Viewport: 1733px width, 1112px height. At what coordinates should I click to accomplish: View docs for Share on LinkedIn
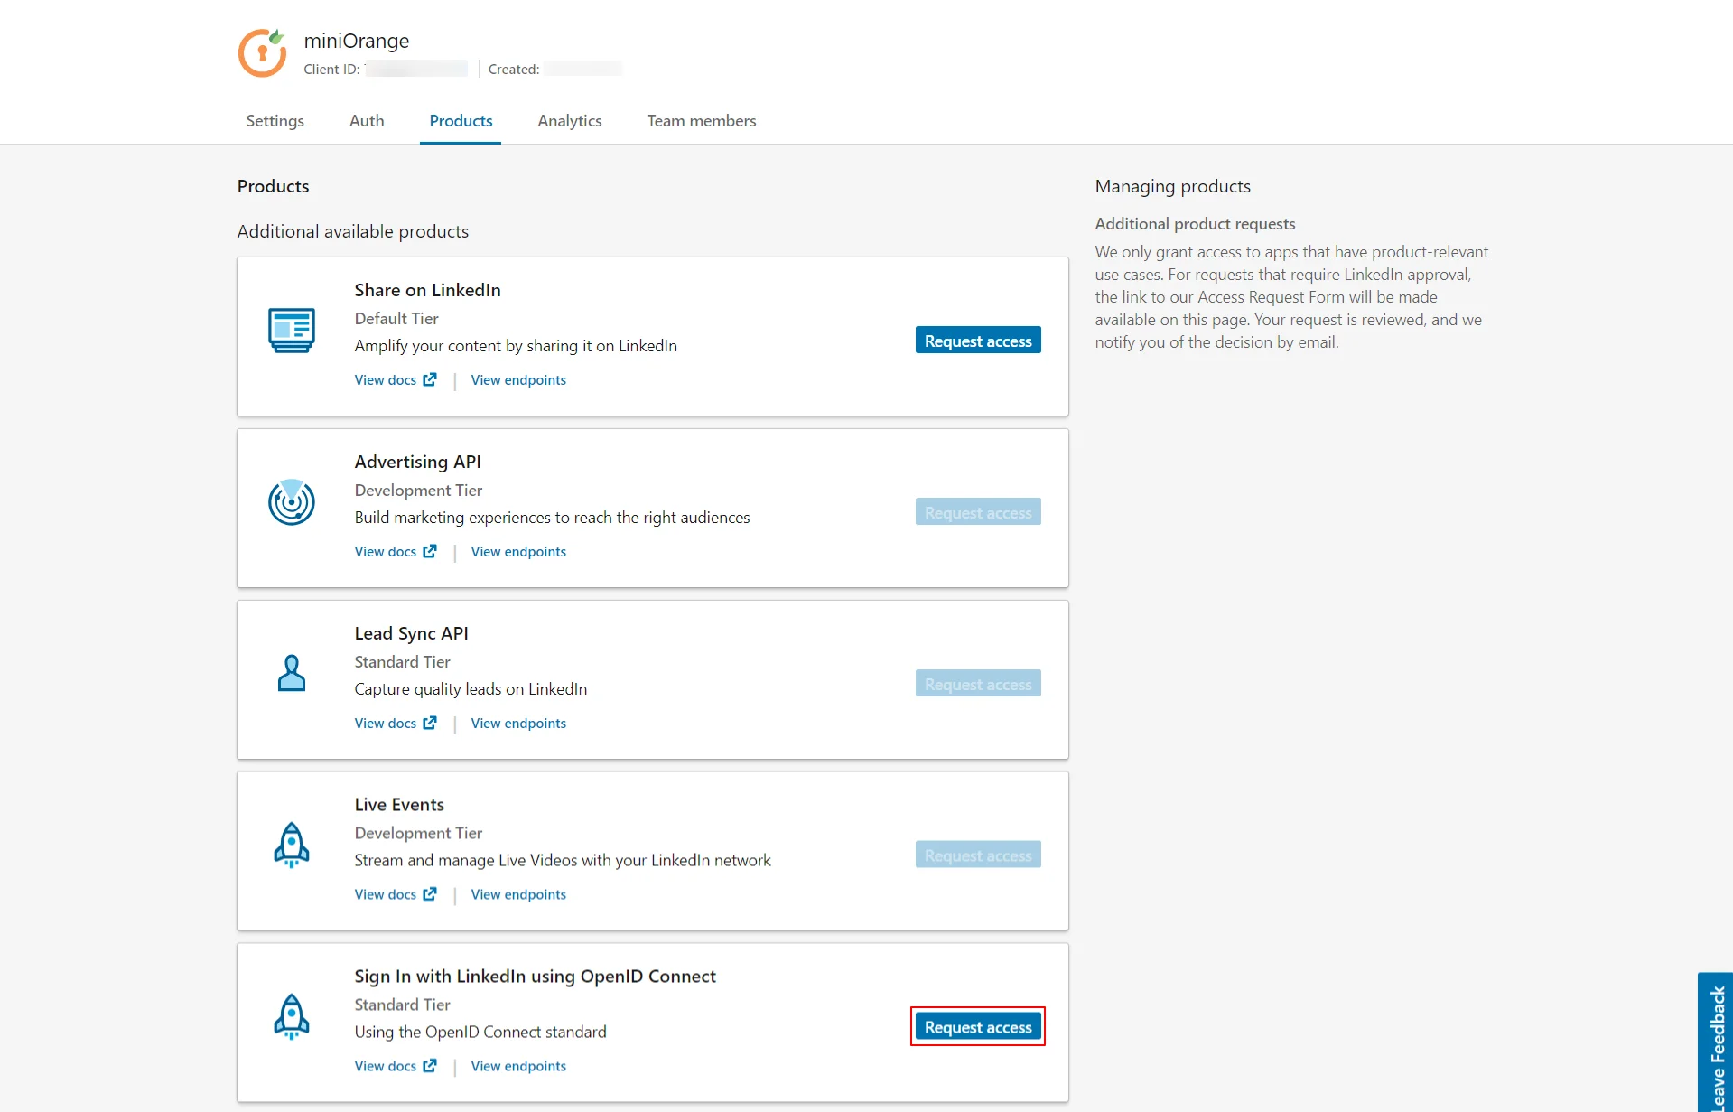(x=386, y=380)
